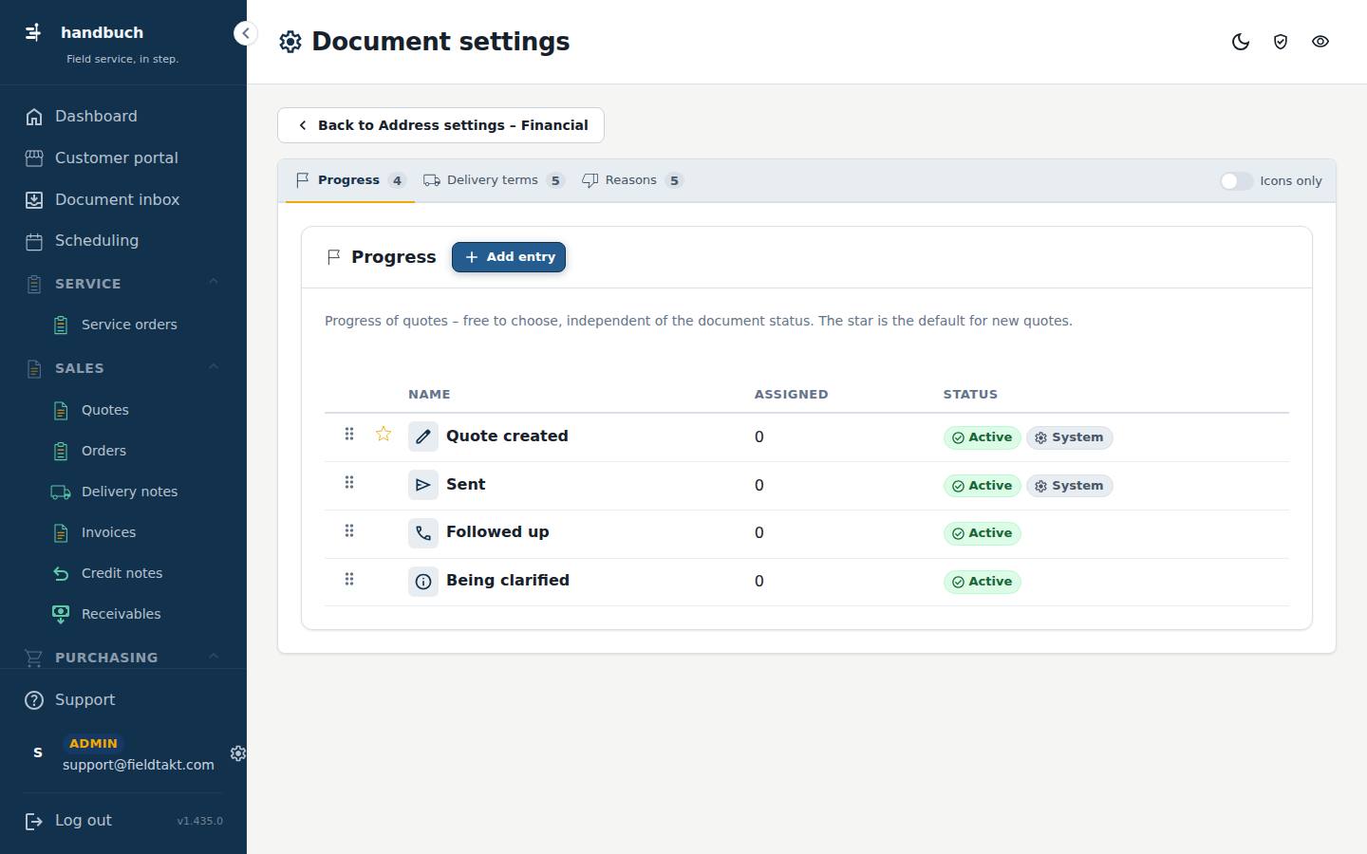Click the handbuch logo icon
Screen dimensions: 1367x854
click(33, 32)
